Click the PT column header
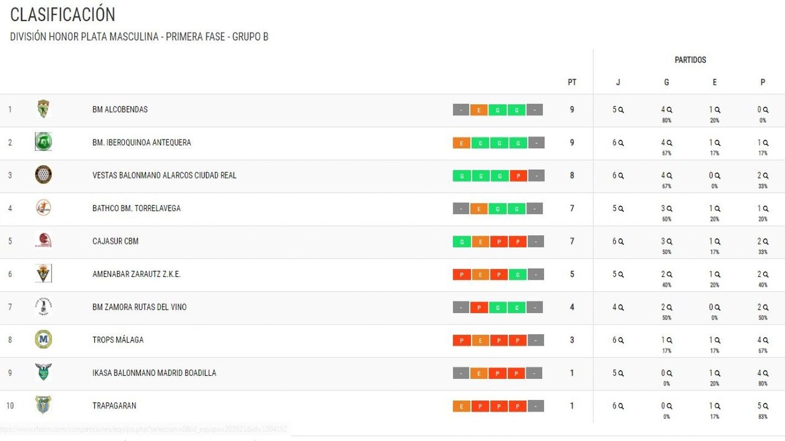785x441 pixels. click(x=572, y=82)
